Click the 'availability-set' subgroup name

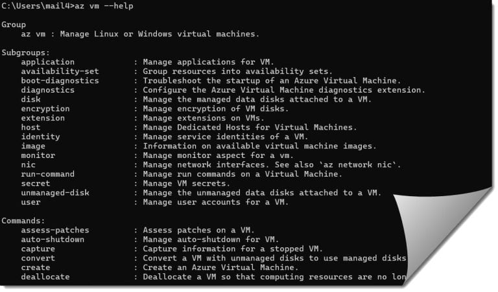[x=59, y=71]
